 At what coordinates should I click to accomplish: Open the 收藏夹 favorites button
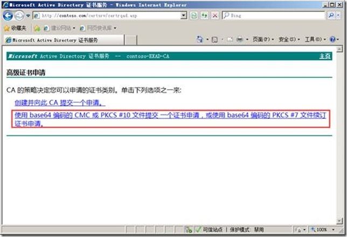pos(15,28)
